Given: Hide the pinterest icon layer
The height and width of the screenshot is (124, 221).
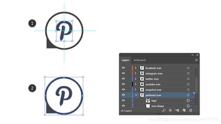Looking at the screenshot, I should [123, 95].
